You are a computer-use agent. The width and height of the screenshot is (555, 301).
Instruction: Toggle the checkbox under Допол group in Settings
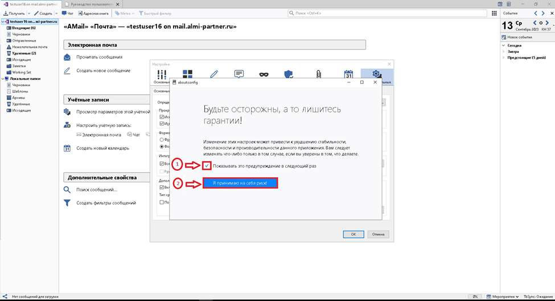[x=162, y=187]
